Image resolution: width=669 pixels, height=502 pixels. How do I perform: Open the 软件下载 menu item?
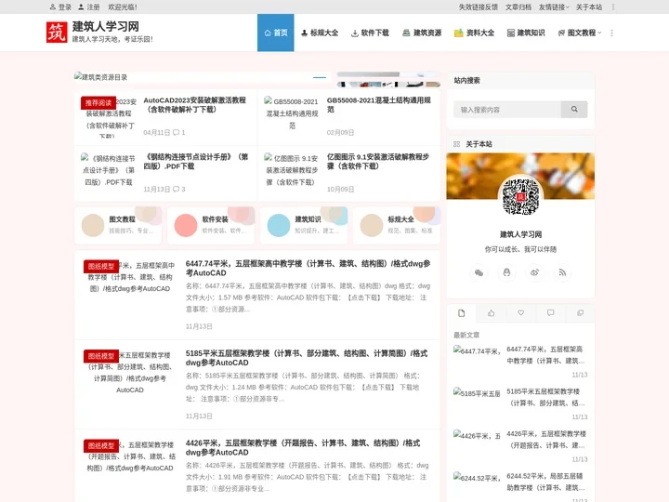pyautogui.click(x=370, y=33)
